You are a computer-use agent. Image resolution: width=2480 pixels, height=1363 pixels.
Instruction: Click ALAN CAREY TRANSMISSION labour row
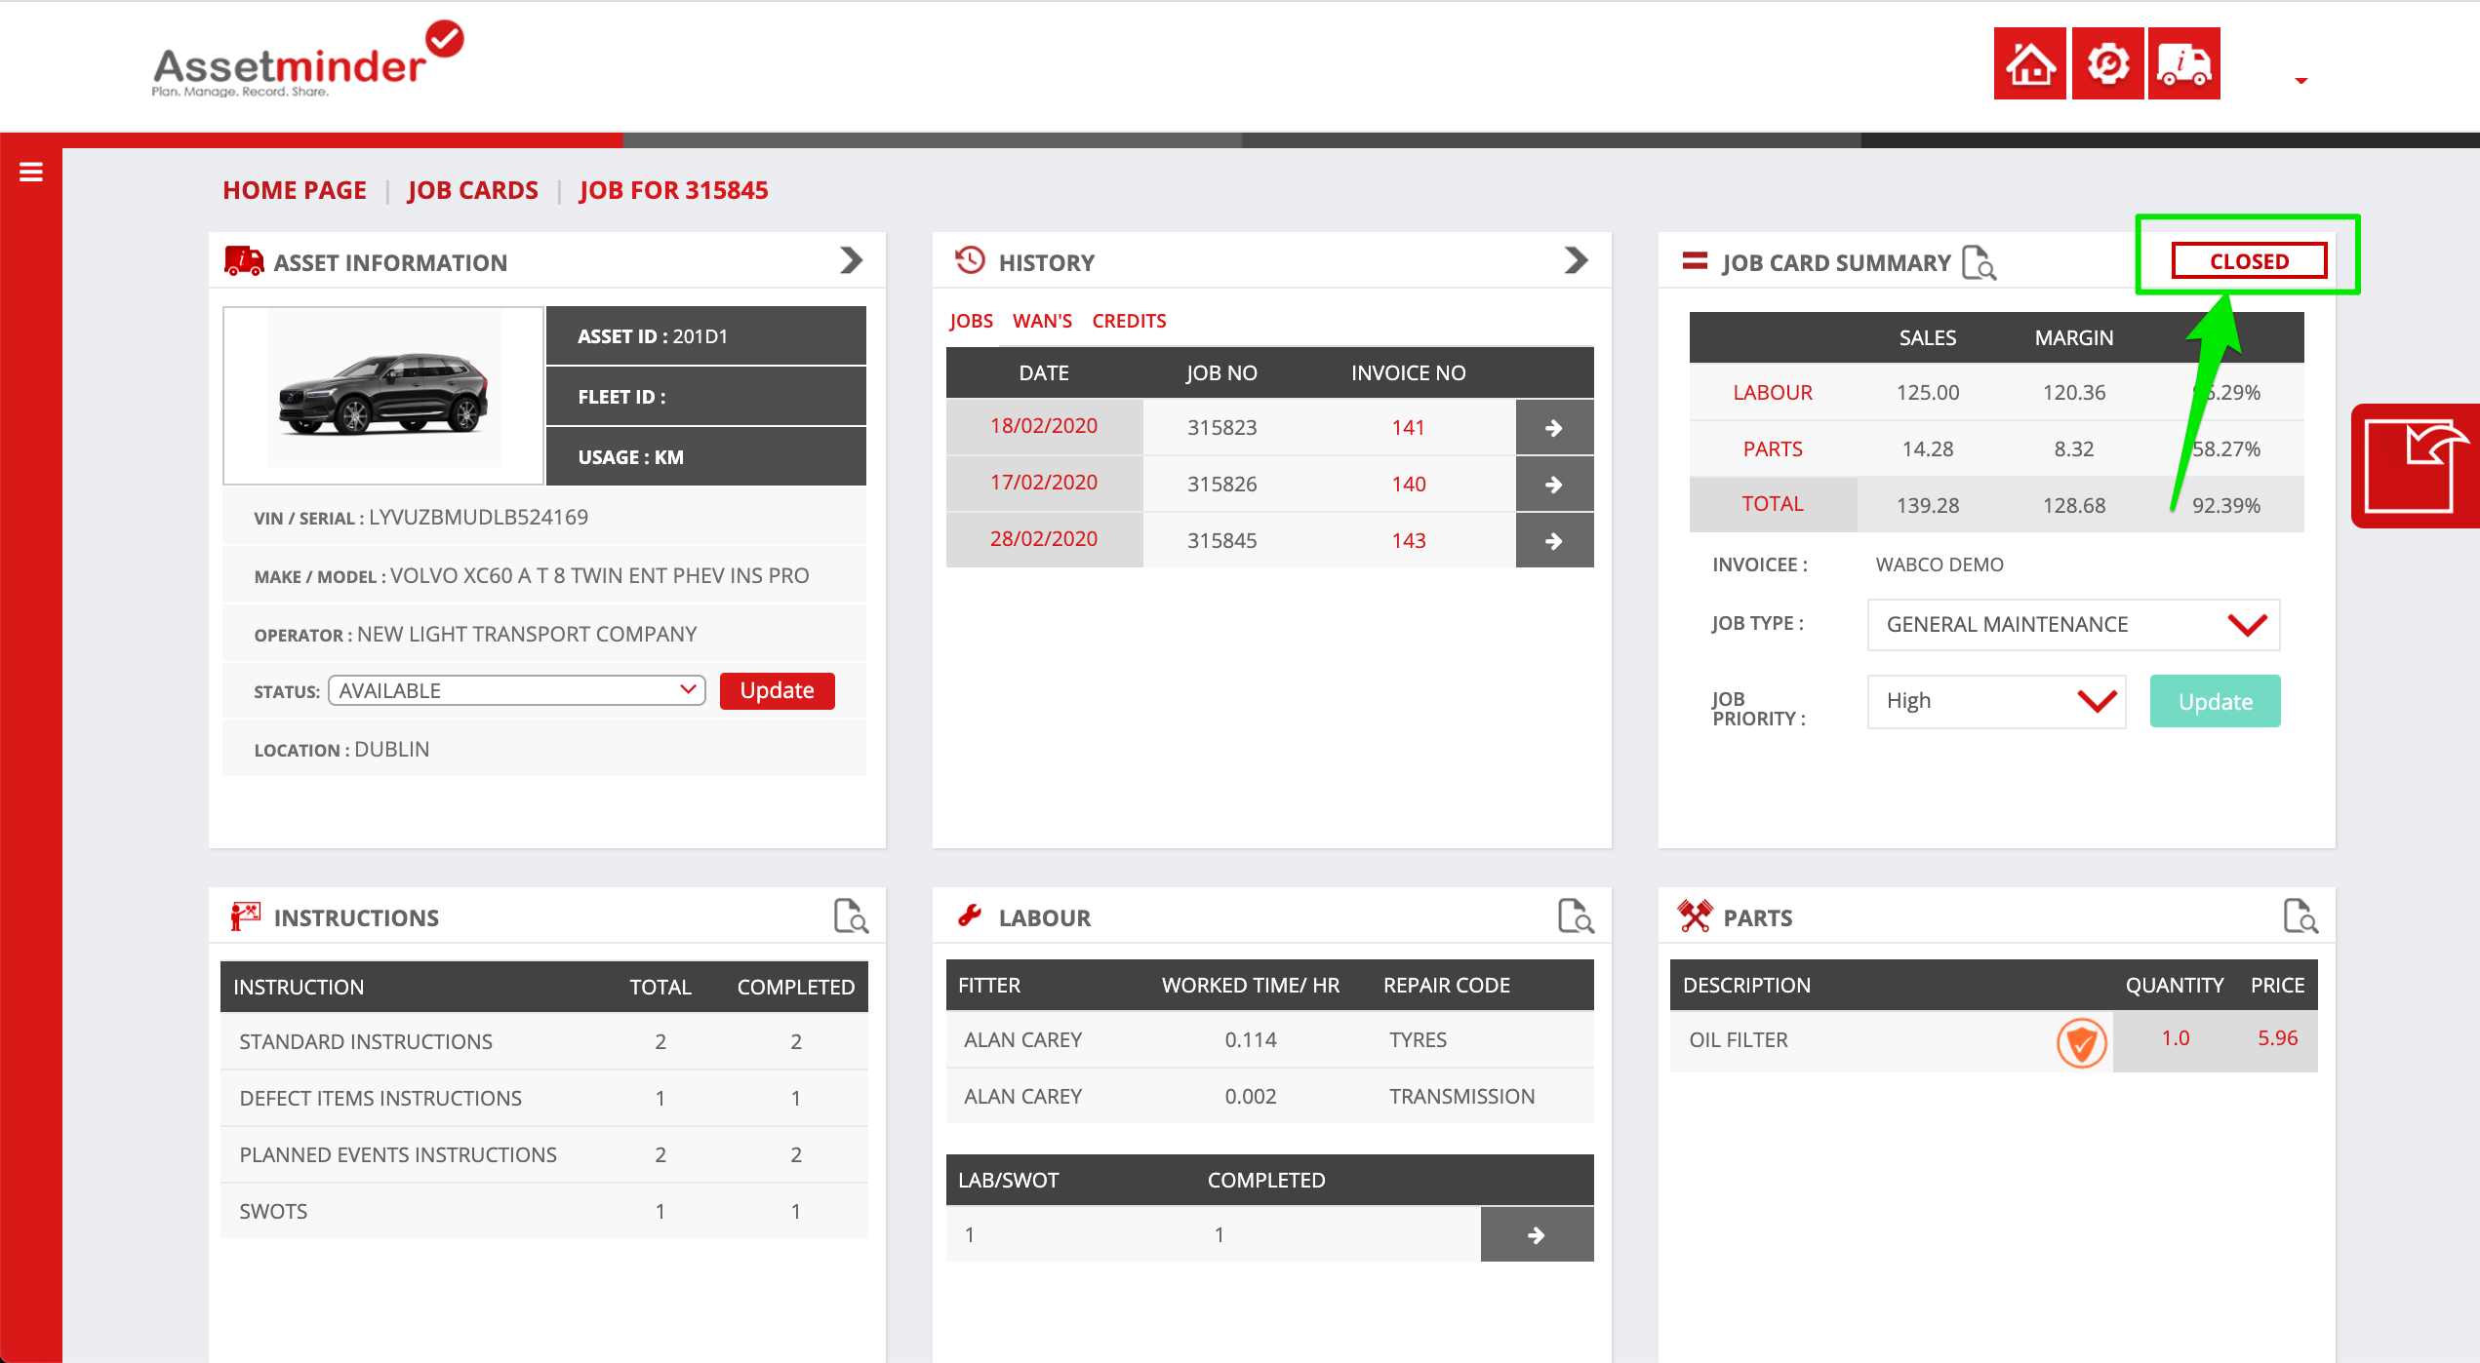(1270, 1096)
